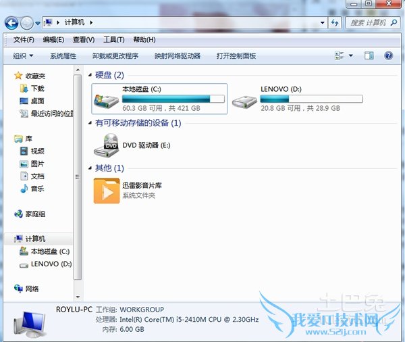Click the computer icon in address bar

[x=48, y=22]
